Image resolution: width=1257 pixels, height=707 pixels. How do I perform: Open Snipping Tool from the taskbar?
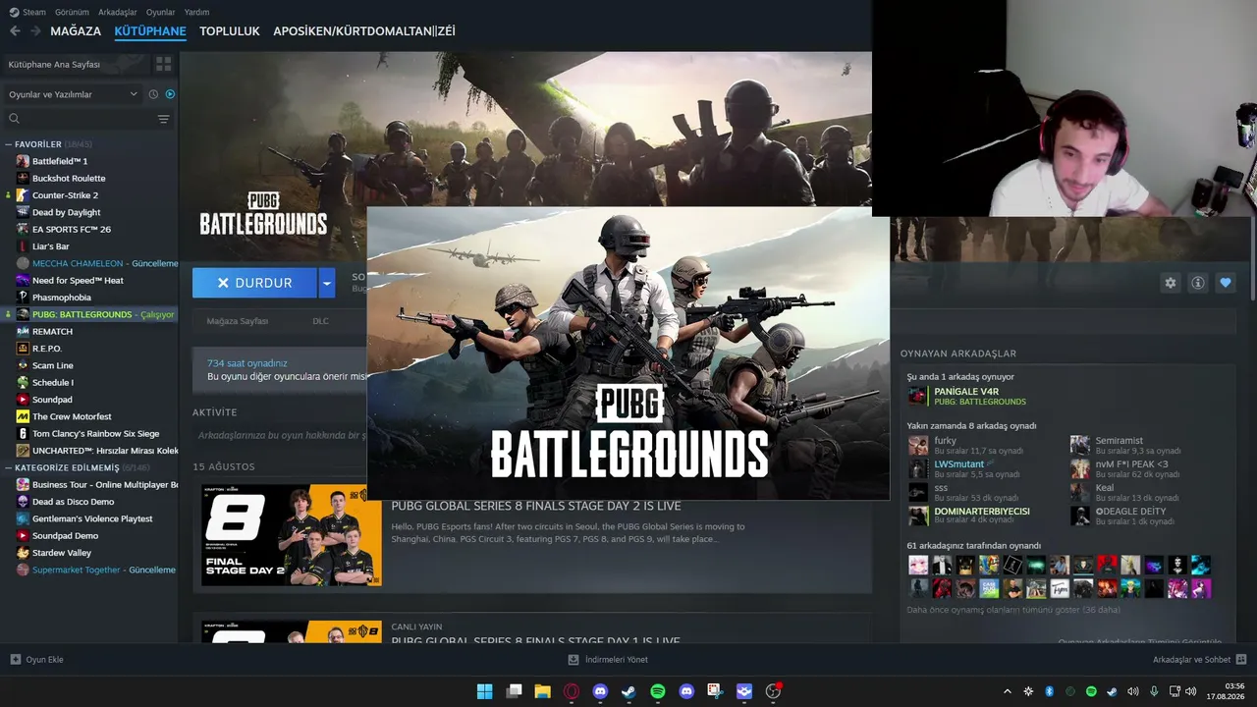click(715, 691)
